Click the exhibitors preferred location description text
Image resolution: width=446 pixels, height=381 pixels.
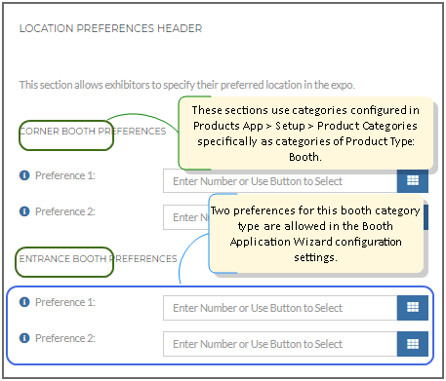click(186, 85)
